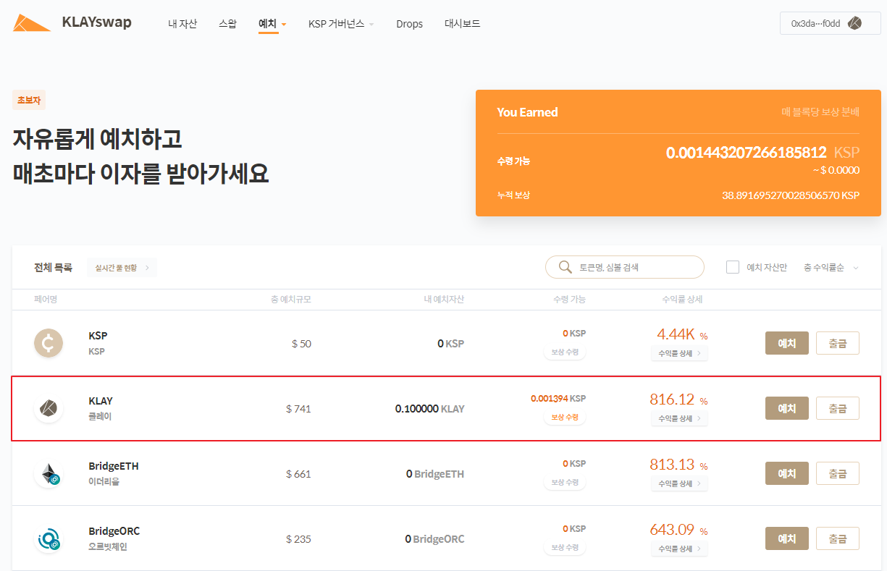Click the KLAYswap logo icon

(31, 23)
